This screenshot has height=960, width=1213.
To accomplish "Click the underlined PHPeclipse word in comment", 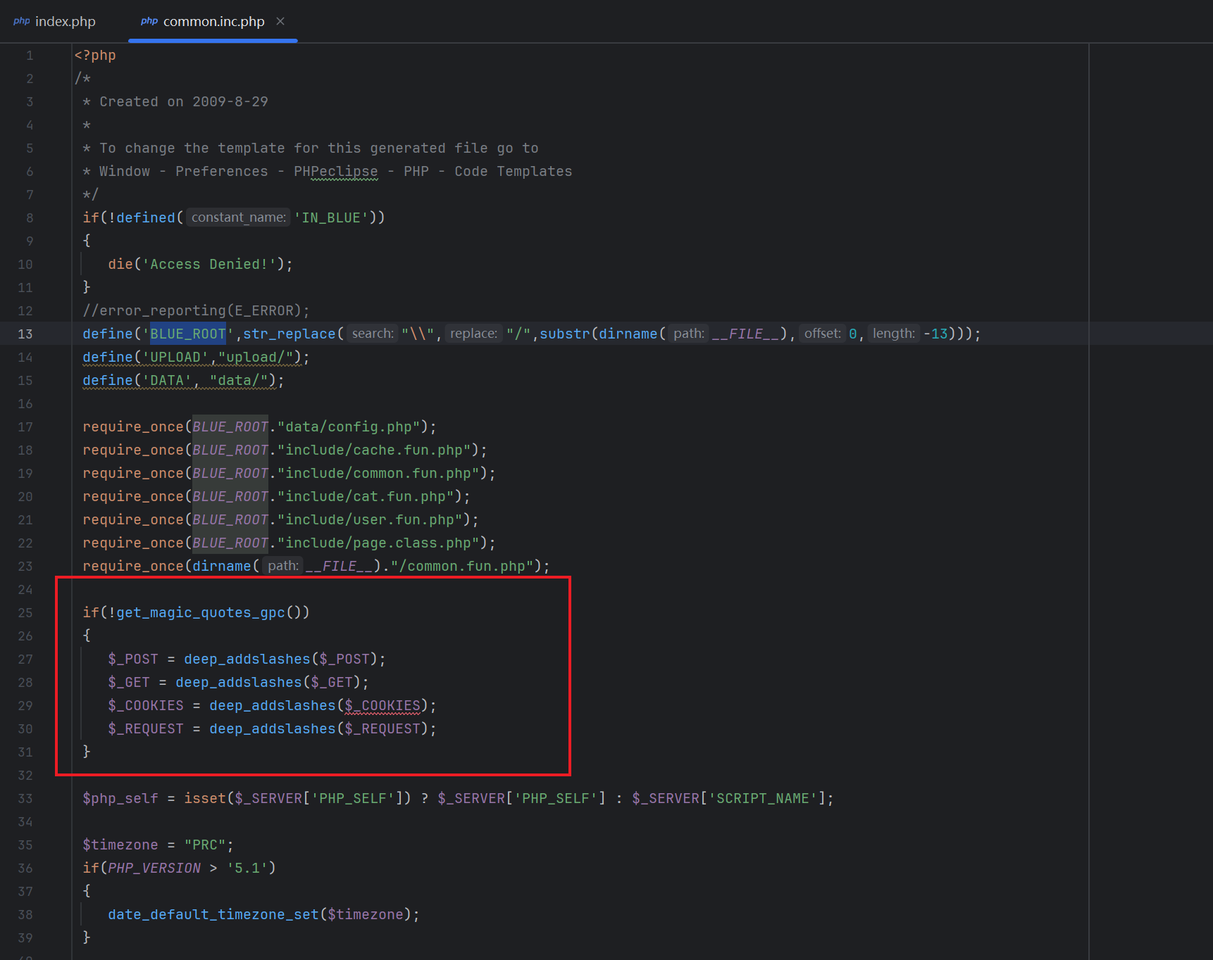I will tap(335, 171).
